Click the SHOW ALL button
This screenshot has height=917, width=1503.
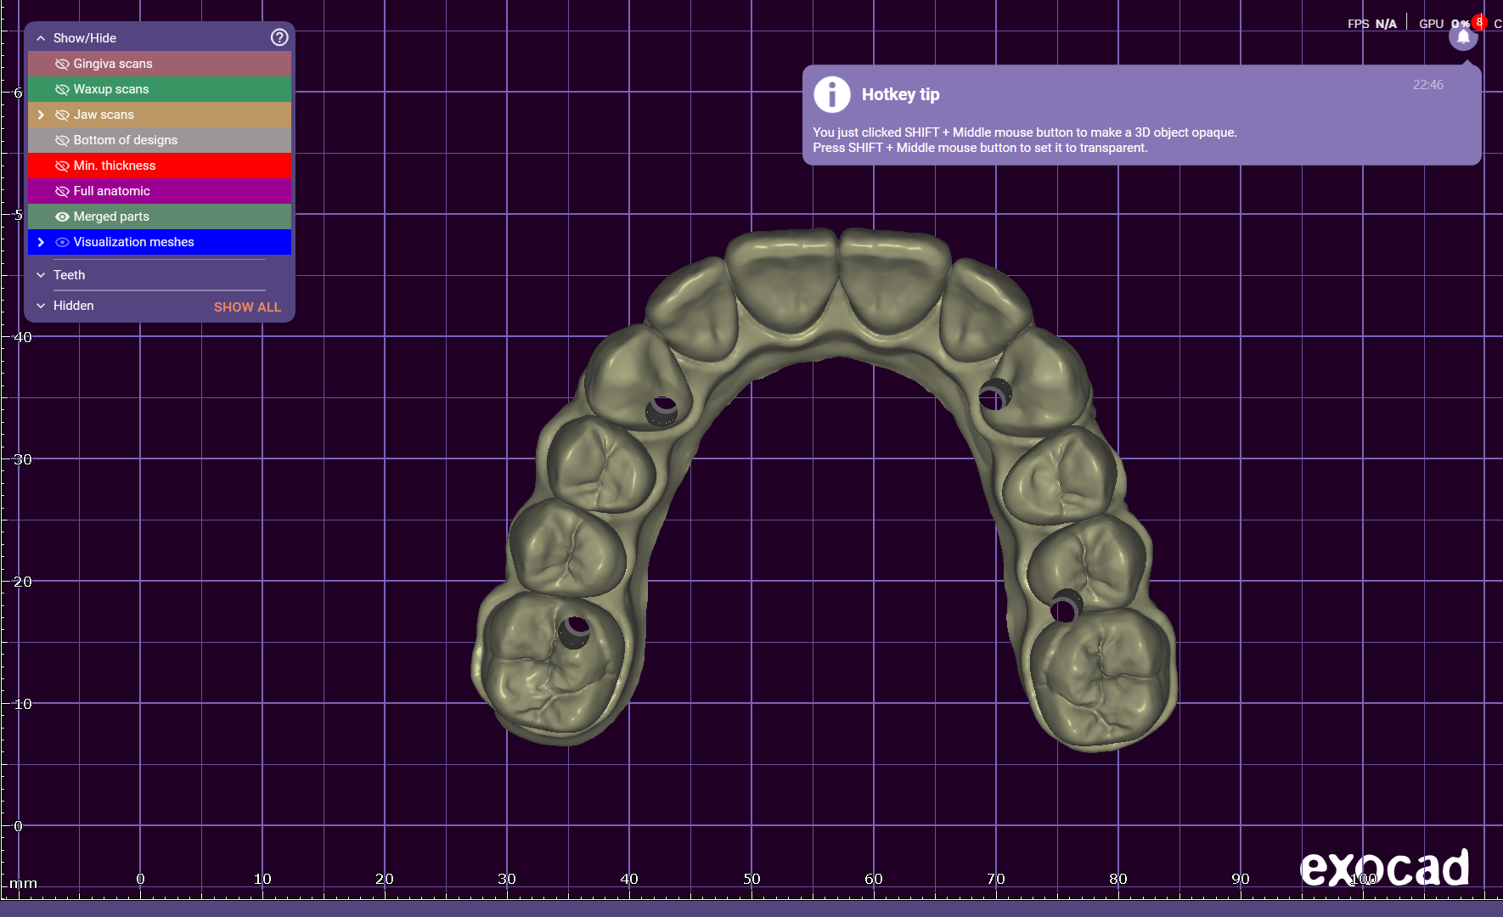click(x=247, y=307)
